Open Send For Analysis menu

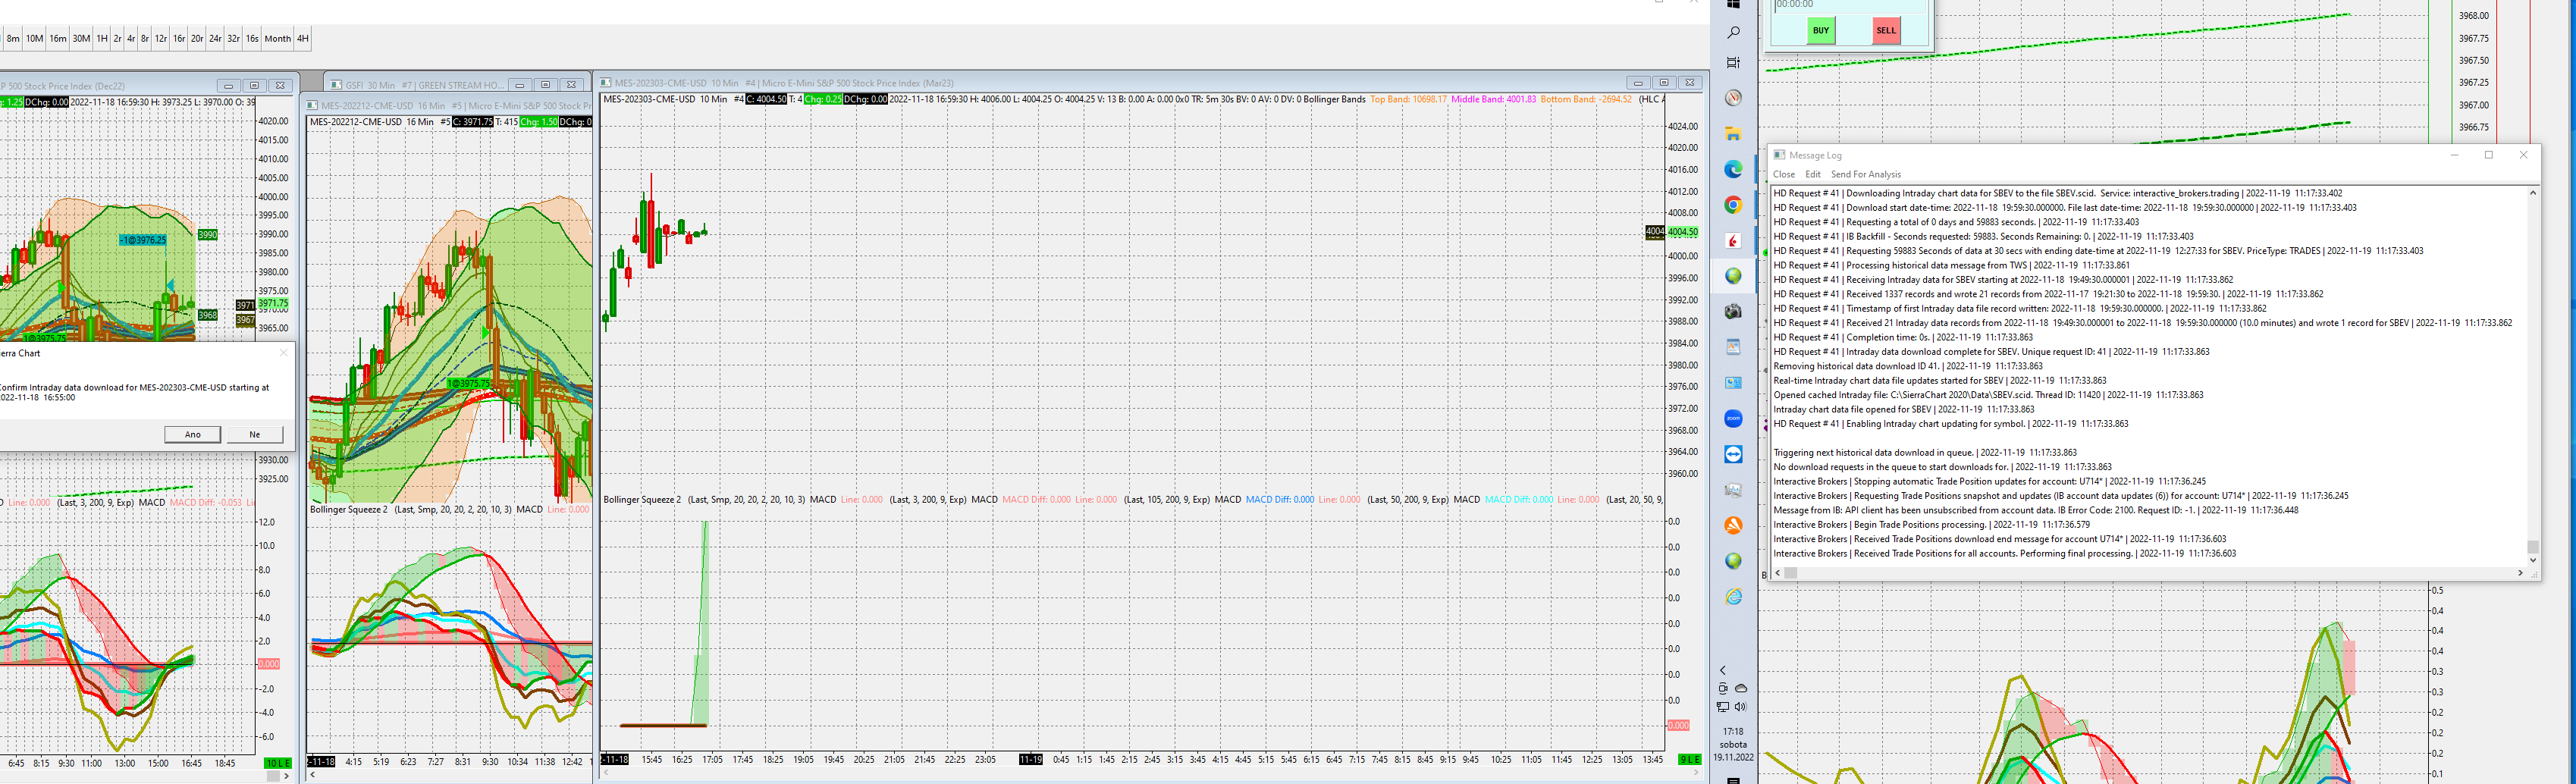coord(1866,174)
